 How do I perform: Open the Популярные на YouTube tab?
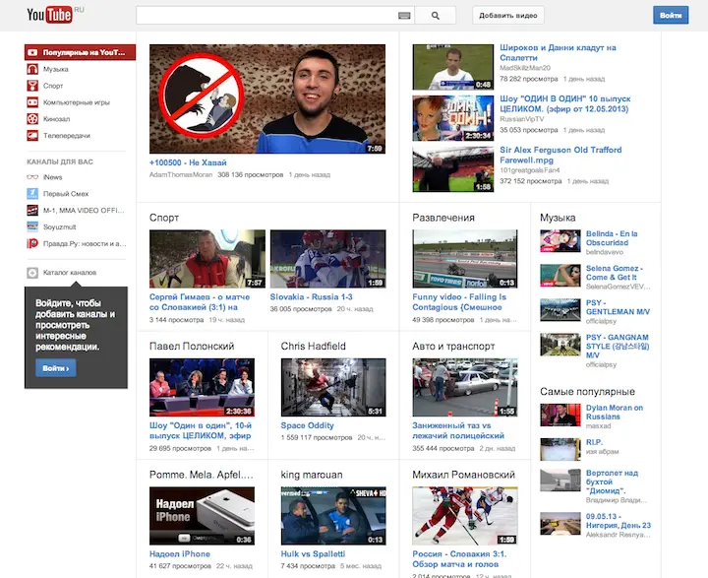[x=80, y=52]
